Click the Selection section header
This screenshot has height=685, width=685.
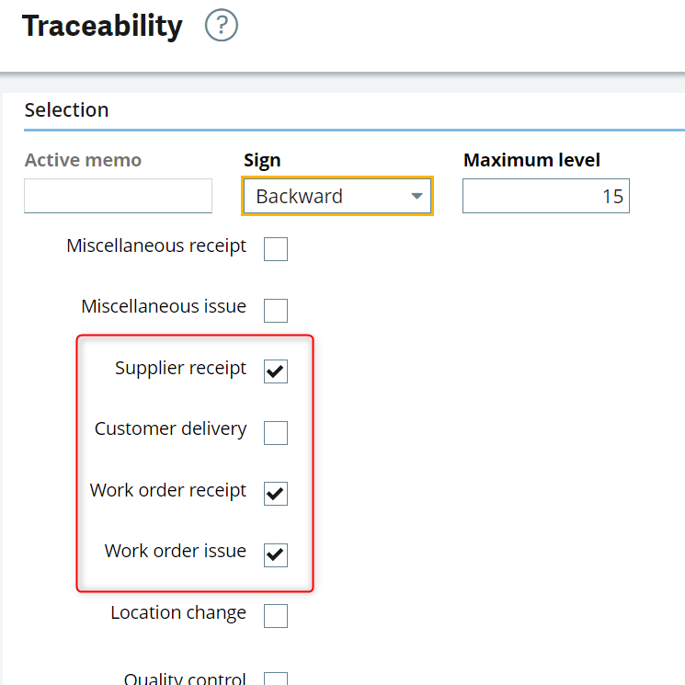[66, 110]
